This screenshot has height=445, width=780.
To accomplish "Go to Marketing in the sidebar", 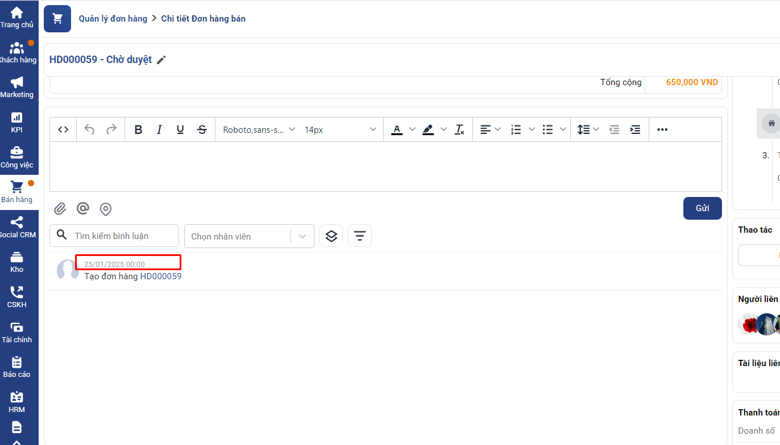I will (x=17, y=87).
